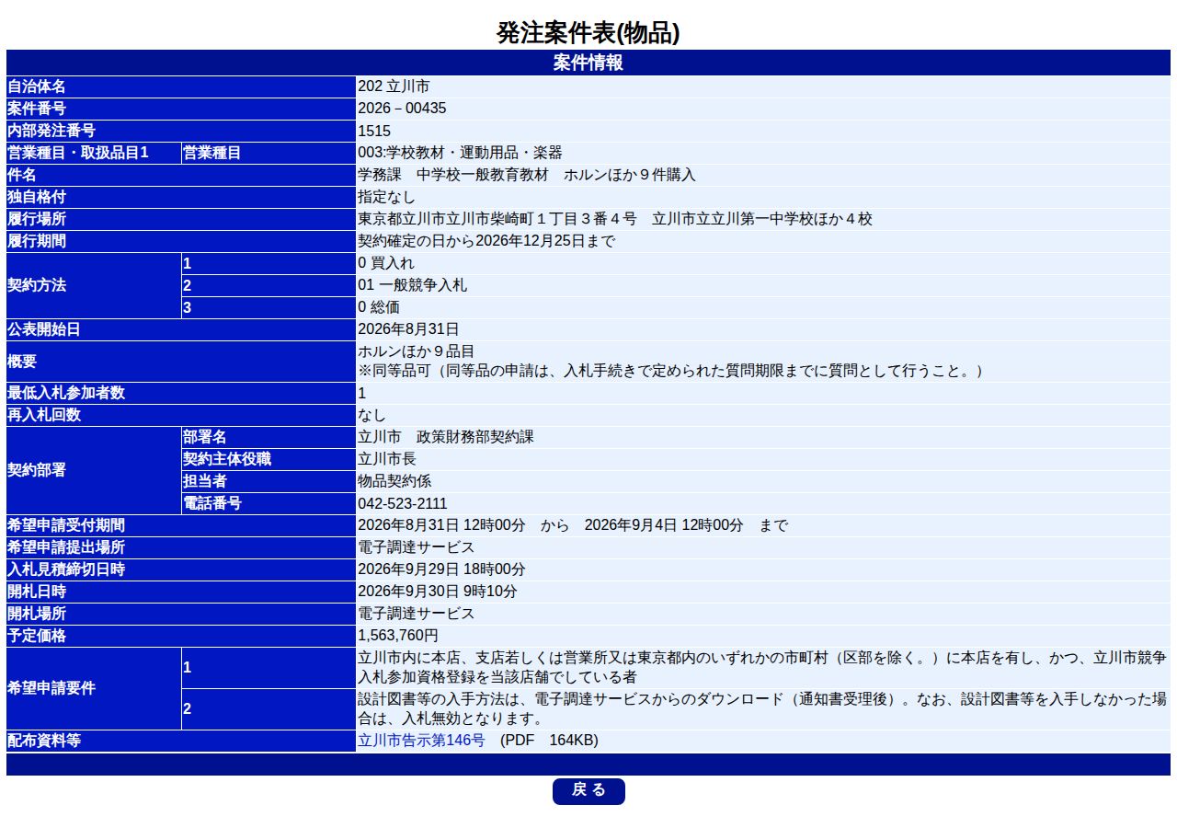Select the 履行場所 address text
Screen dimensions: 1177x828
615,219
